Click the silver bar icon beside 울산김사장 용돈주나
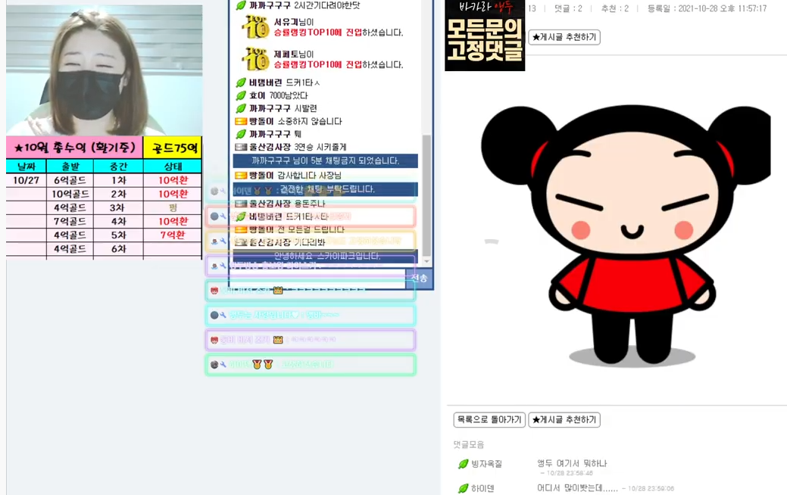 (x=241, y=204)
